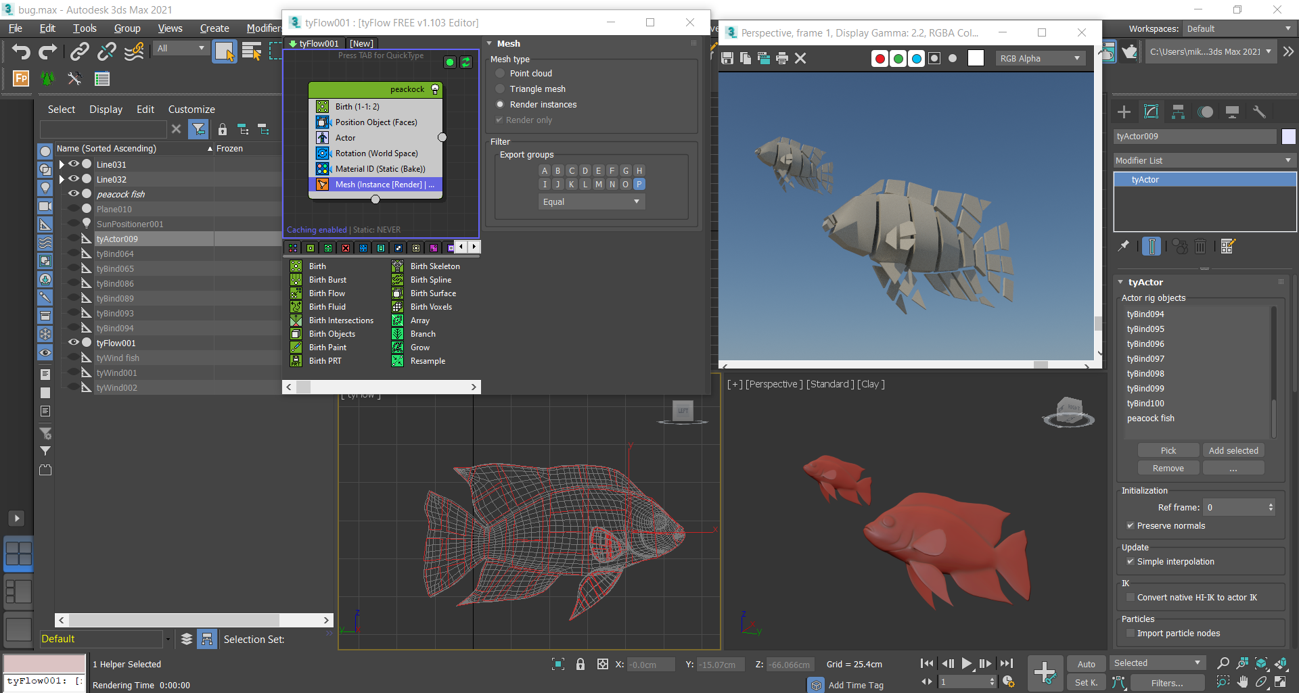
Task: Open Select by Name icon
Action: pos(252,52)
